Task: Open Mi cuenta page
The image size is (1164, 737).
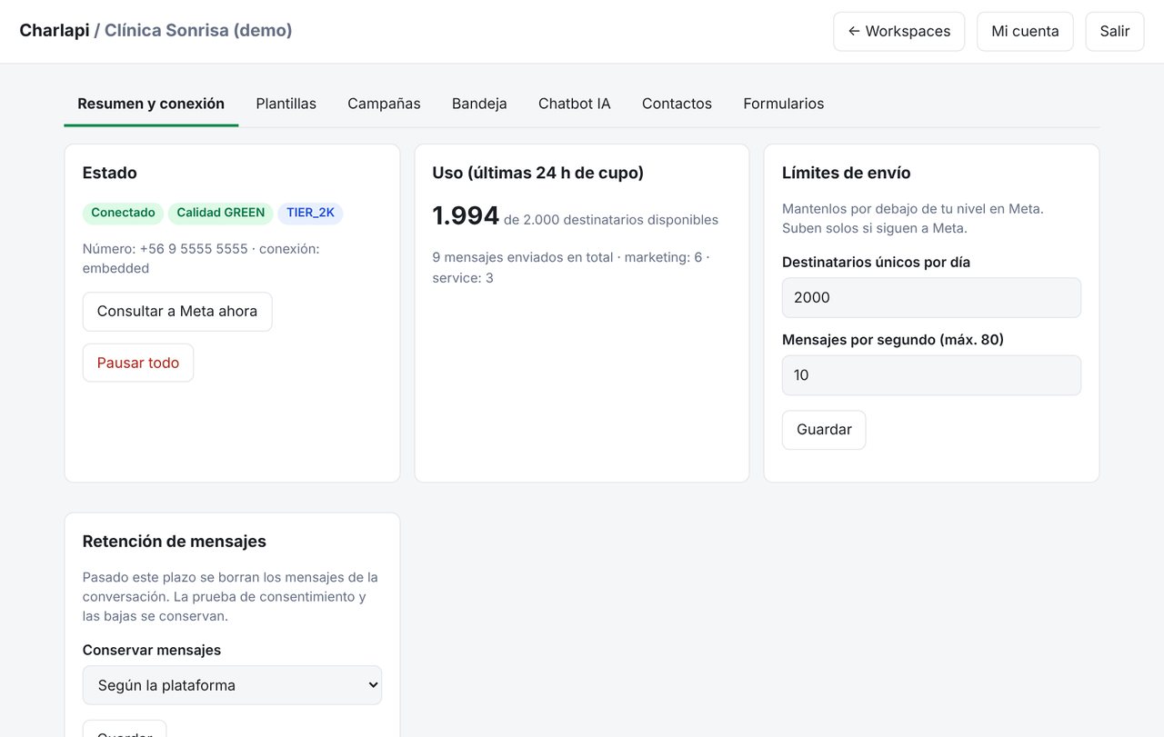Action: coord(1025,31)
